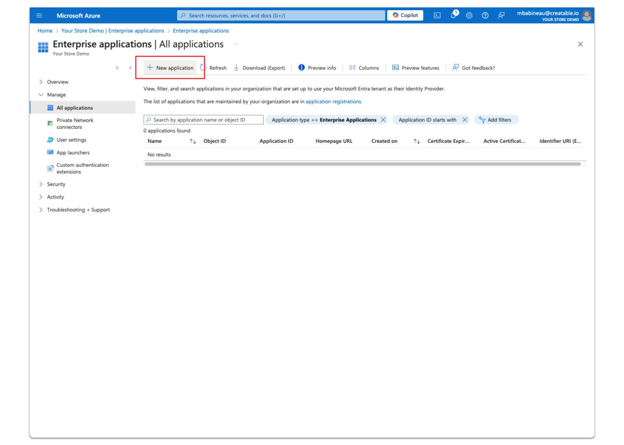
Task: Click the Enterprise applications breadcrumb
Action: pos(201,31)
